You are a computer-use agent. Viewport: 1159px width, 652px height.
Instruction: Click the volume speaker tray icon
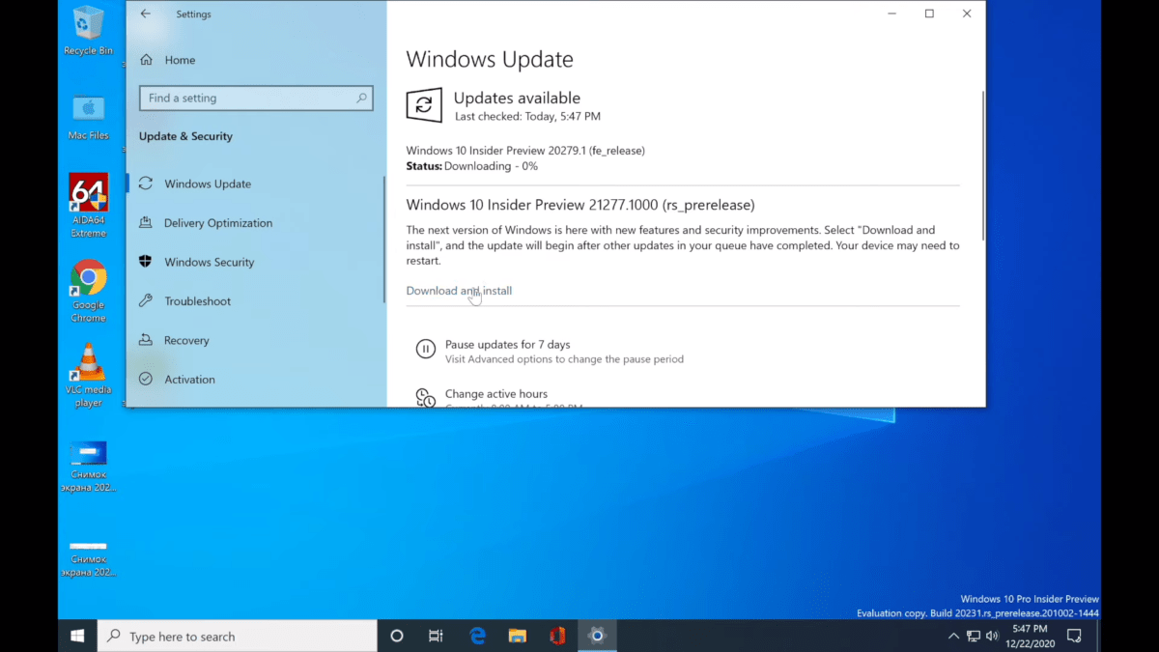[993, 636]
